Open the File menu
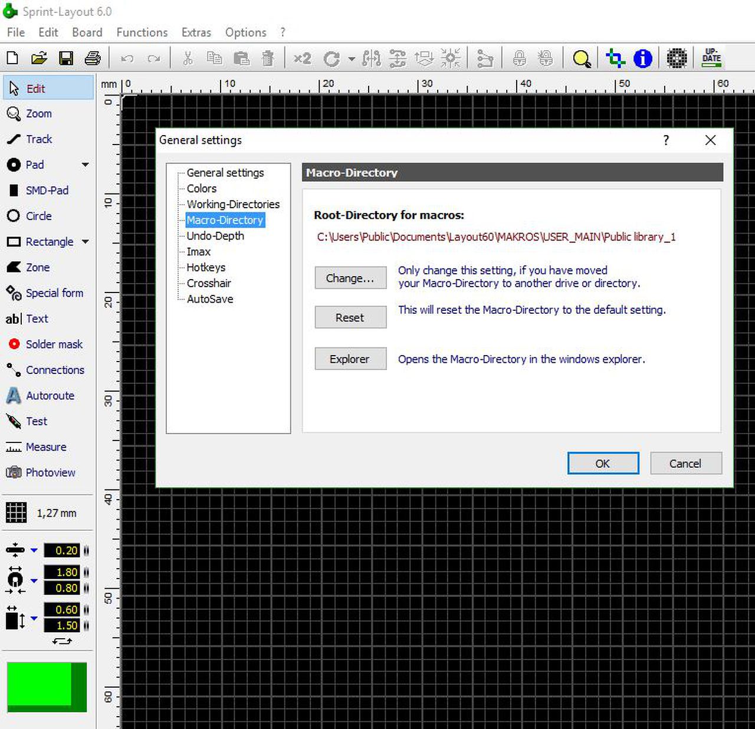 [16, 32]
